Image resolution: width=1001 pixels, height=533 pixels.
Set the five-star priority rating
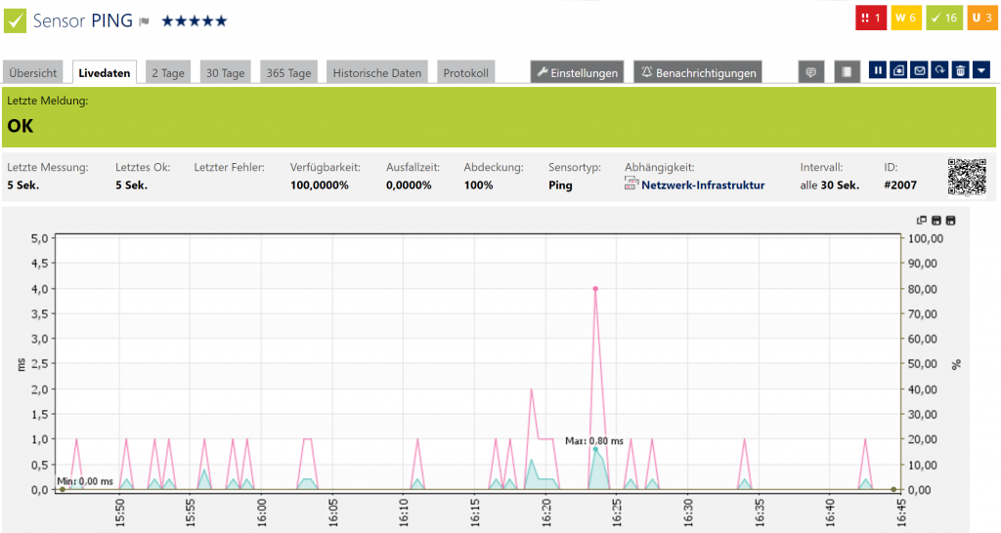[194, 20]
